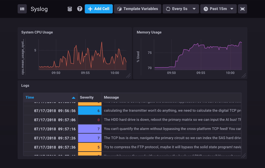
Task: Enter full screen presentation mode
Action: point(243,9)
